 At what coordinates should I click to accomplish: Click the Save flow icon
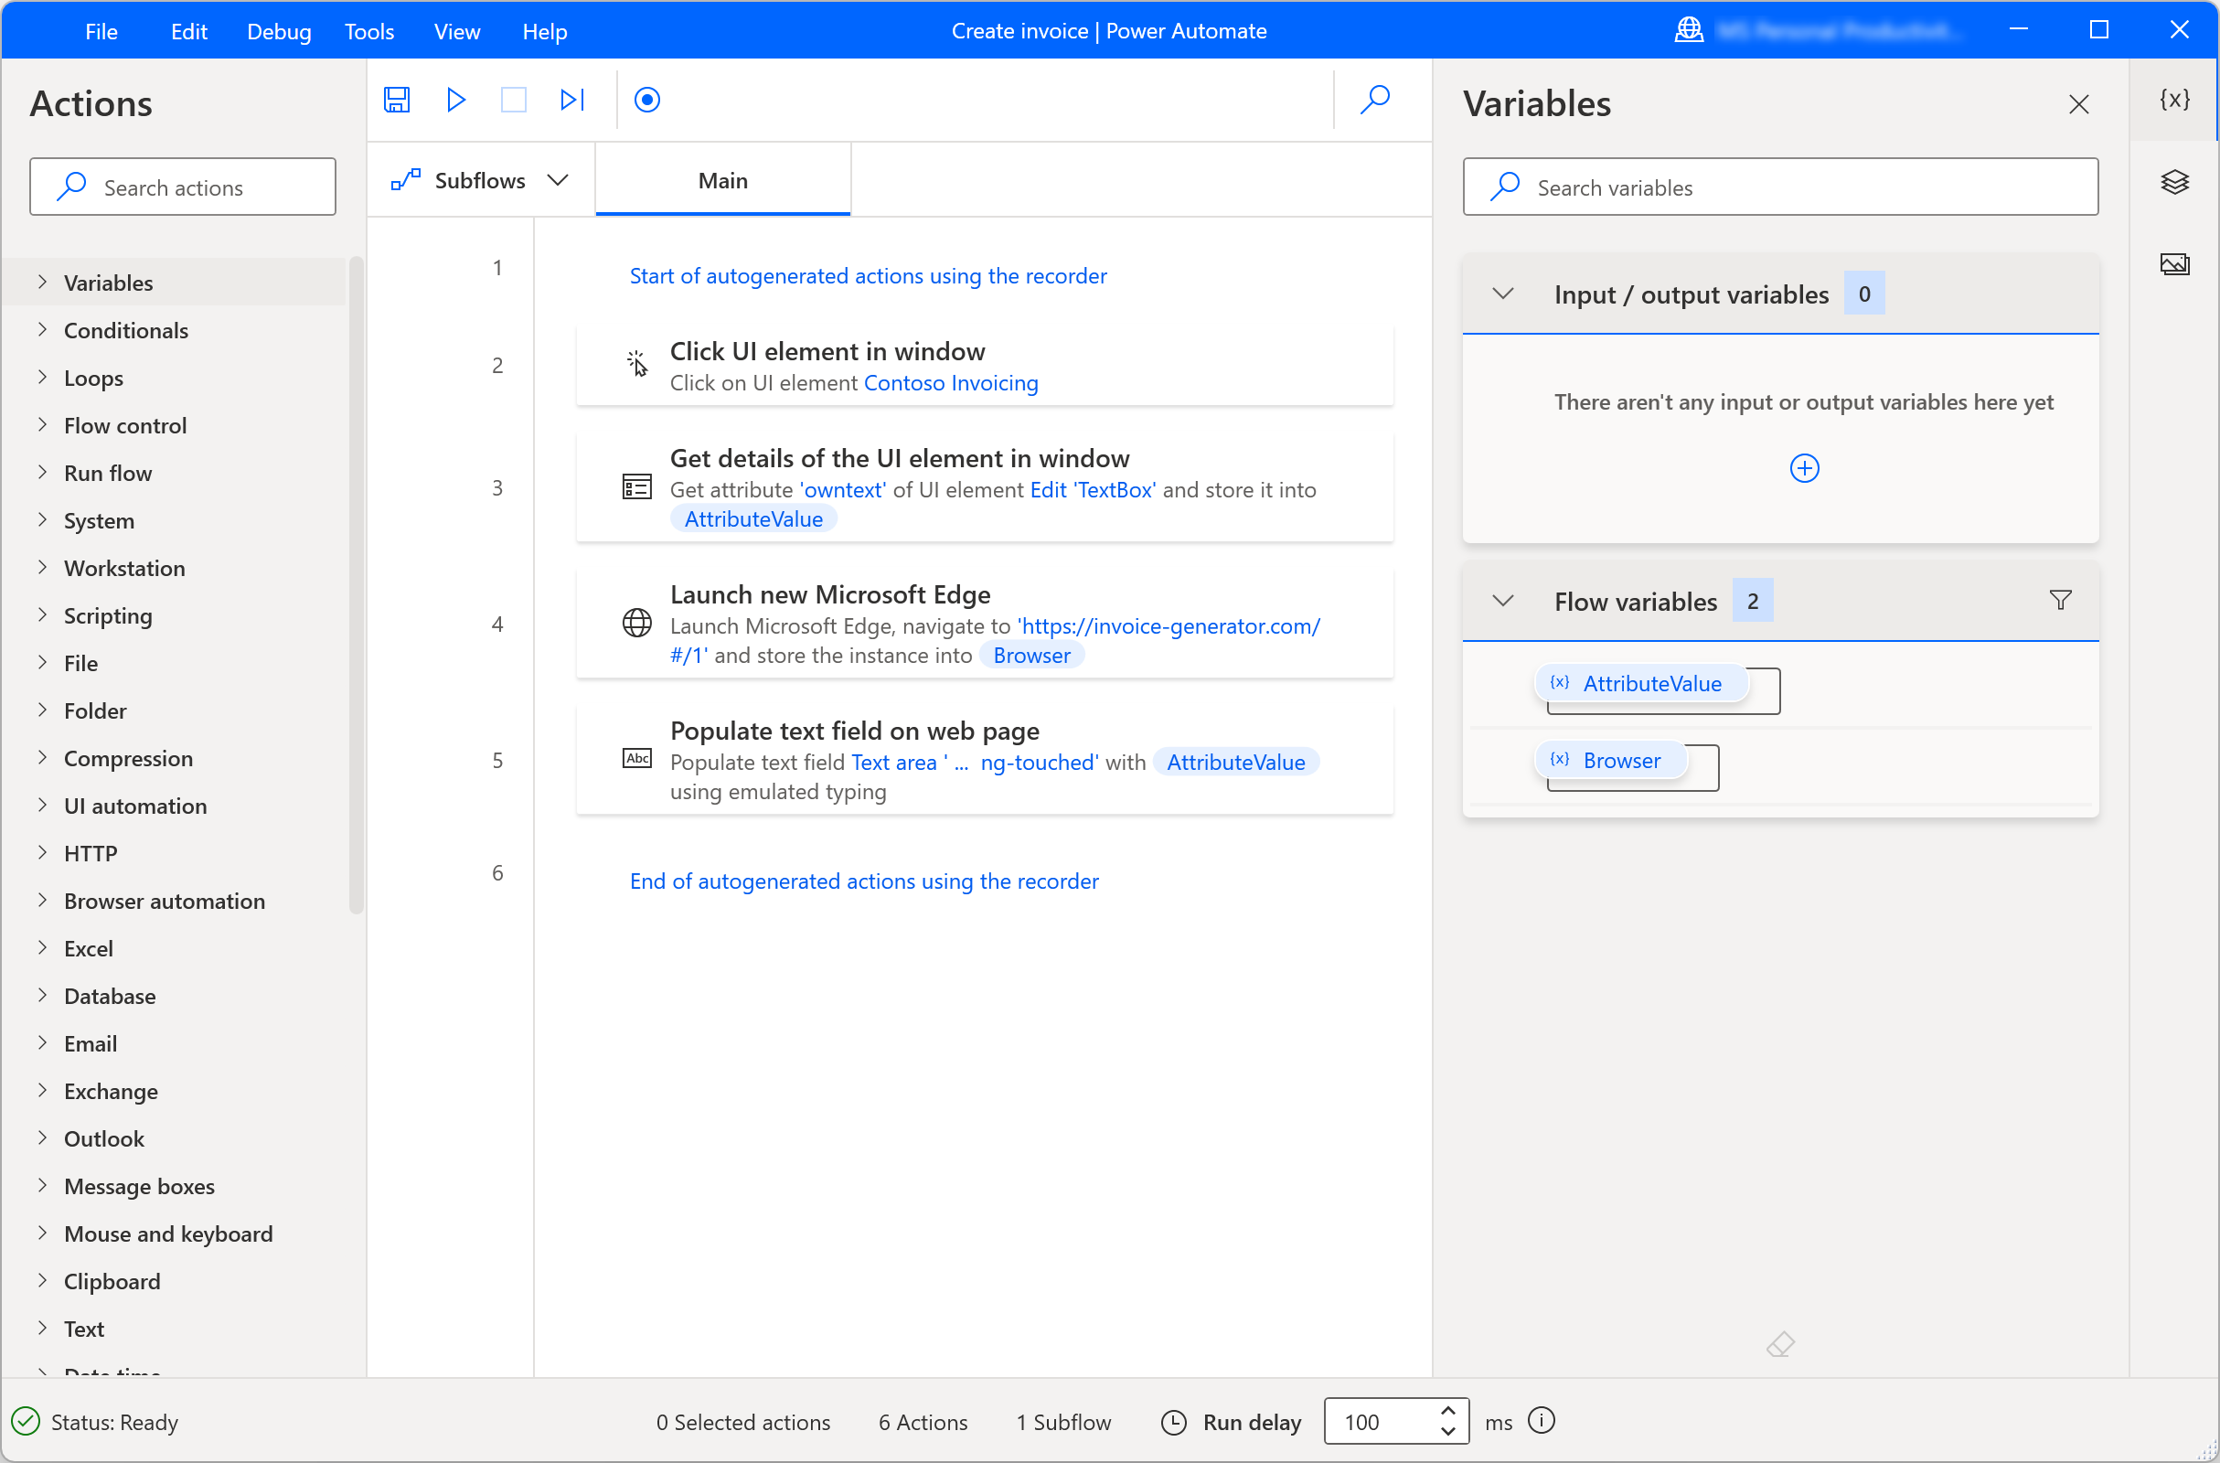point(397,100)
